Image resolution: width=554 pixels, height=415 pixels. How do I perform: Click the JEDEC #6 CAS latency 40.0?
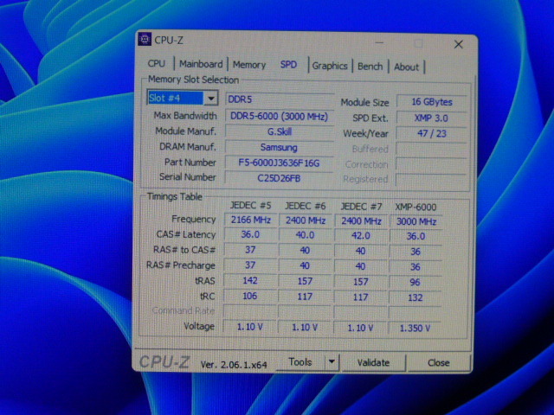pos(305,235)
